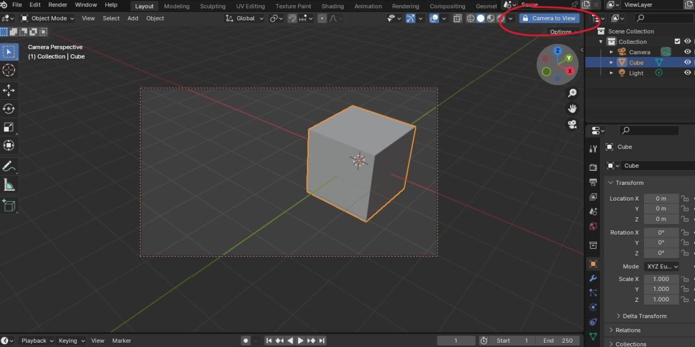The height and width of the screenshot is (347, 695).
Task: Select the Annotate tool
Action: [9, 166]
